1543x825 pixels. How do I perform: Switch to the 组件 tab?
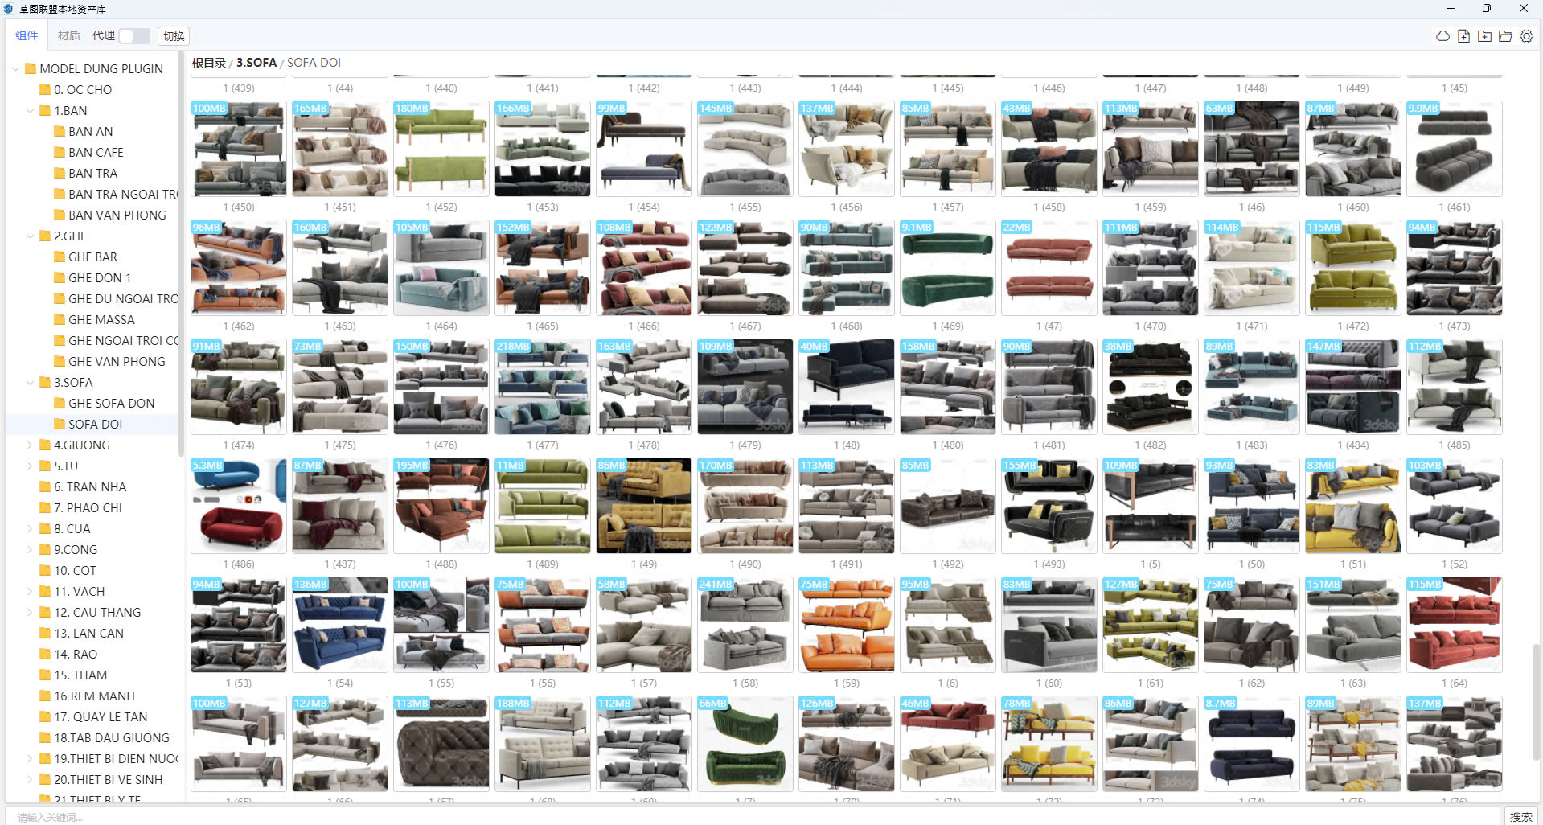(x=27, y=36)
